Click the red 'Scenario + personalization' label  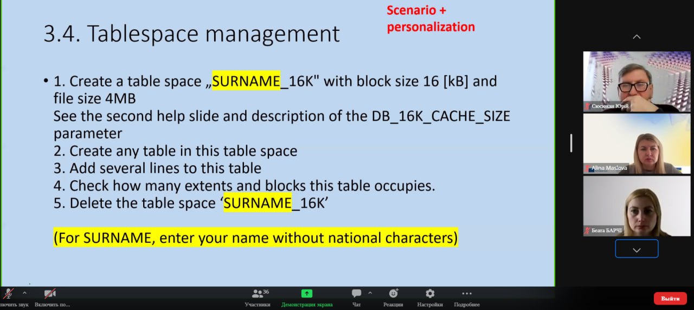pyautogui.click(x=430, y=18)
